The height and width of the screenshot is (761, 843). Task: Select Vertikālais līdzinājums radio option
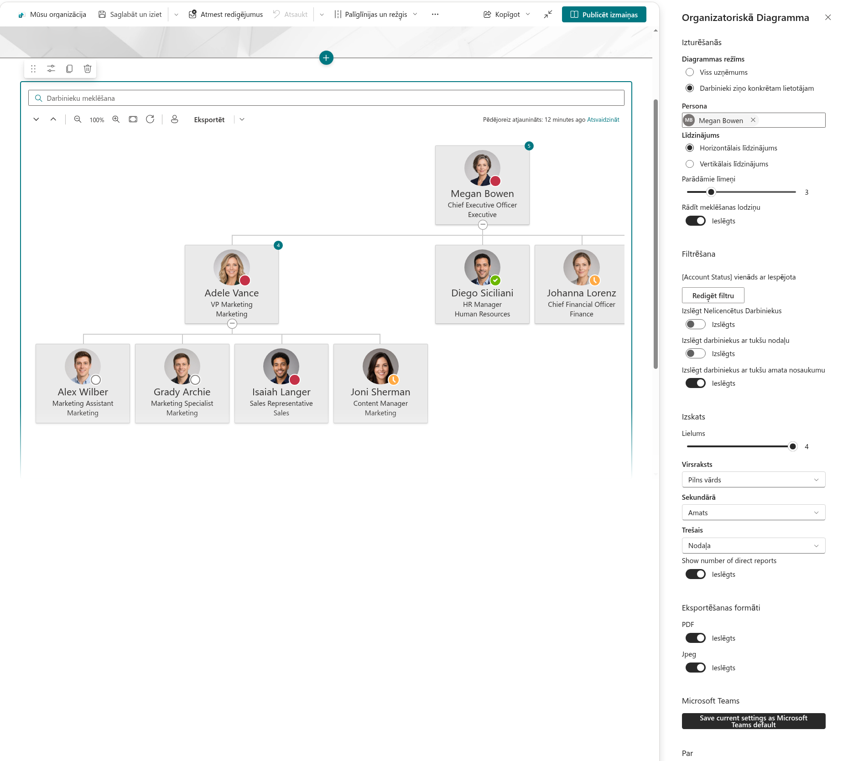coord(690,164)
